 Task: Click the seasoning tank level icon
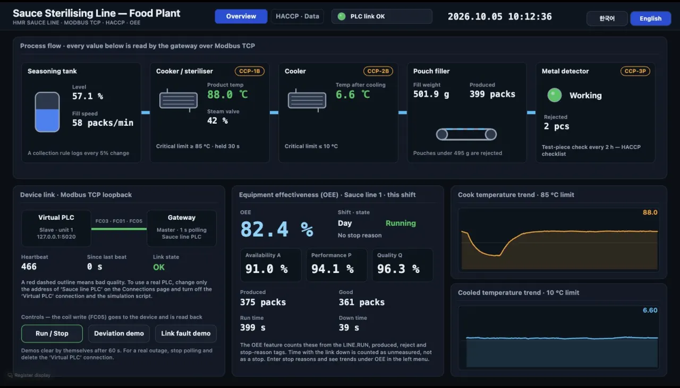[x=47, y=112]
